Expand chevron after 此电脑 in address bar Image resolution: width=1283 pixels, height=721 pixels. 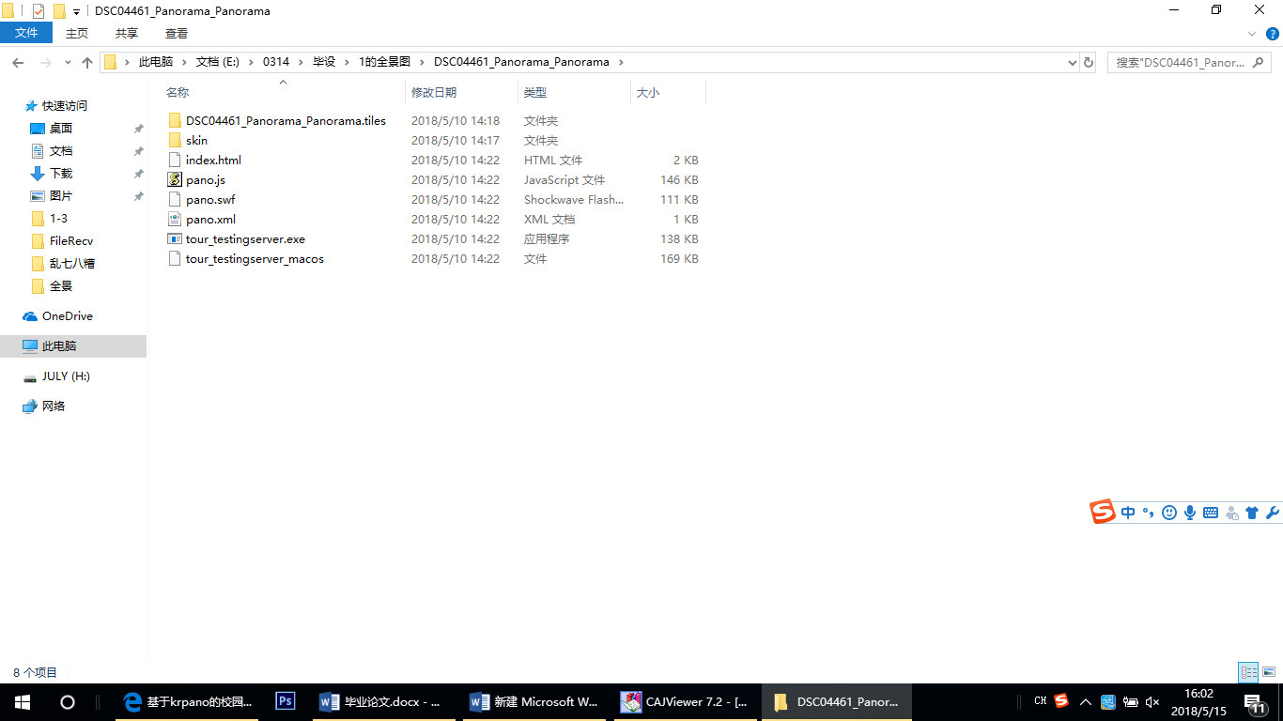coord(184,62)
